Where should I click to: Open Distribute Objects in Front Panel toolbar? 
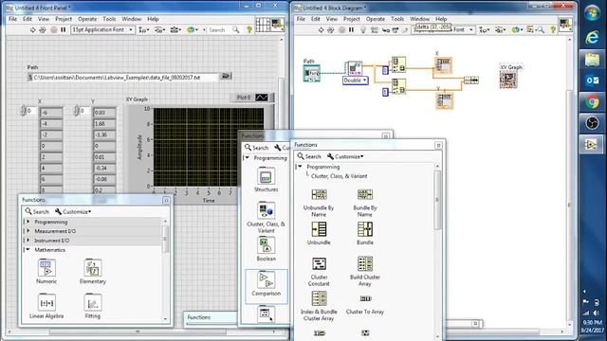click(x=160, y=29)
